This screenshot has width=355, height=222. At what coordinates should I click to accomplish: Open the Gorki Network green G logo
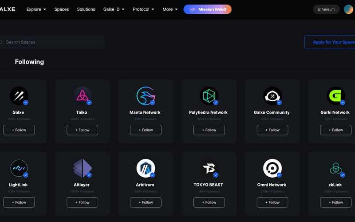(336, 96)
